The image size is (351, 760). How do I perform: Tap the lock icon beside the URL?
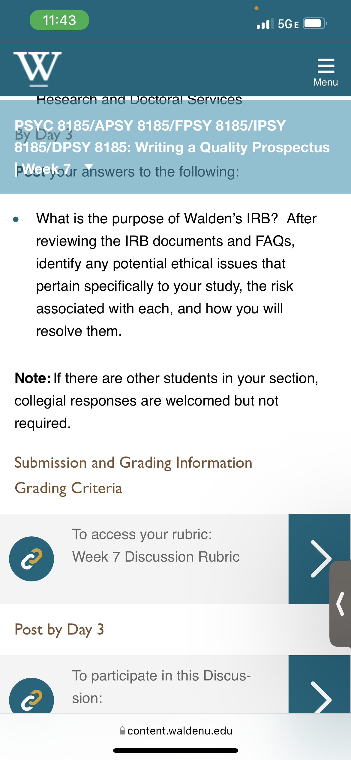click(122, 730)
